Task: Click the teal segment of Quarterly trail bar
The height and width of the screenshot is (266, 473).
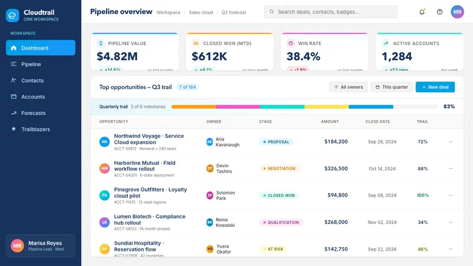Action: (x=283, y=107)
